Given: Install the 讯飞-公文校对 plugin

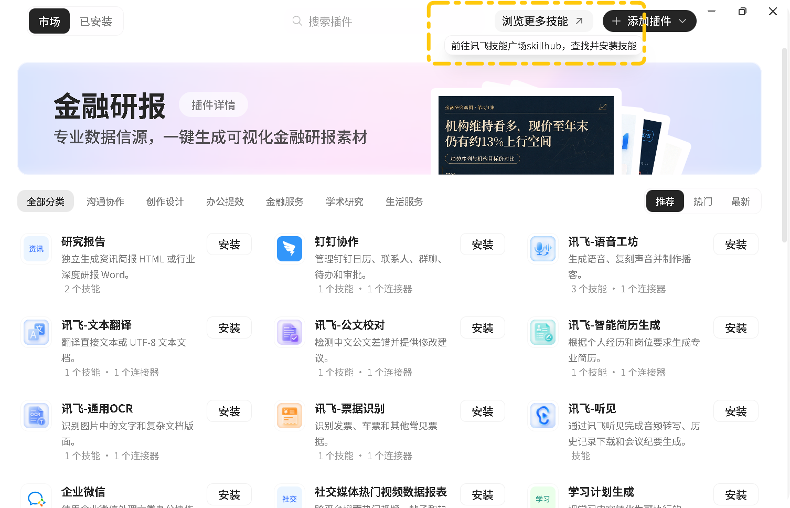Looking at the screenshot, I should point(483,328).
